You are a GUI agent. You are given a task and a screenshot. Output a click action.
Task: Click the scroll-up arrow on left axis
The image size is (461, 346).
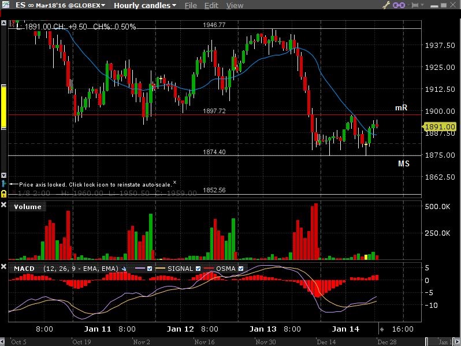(4, 23)
